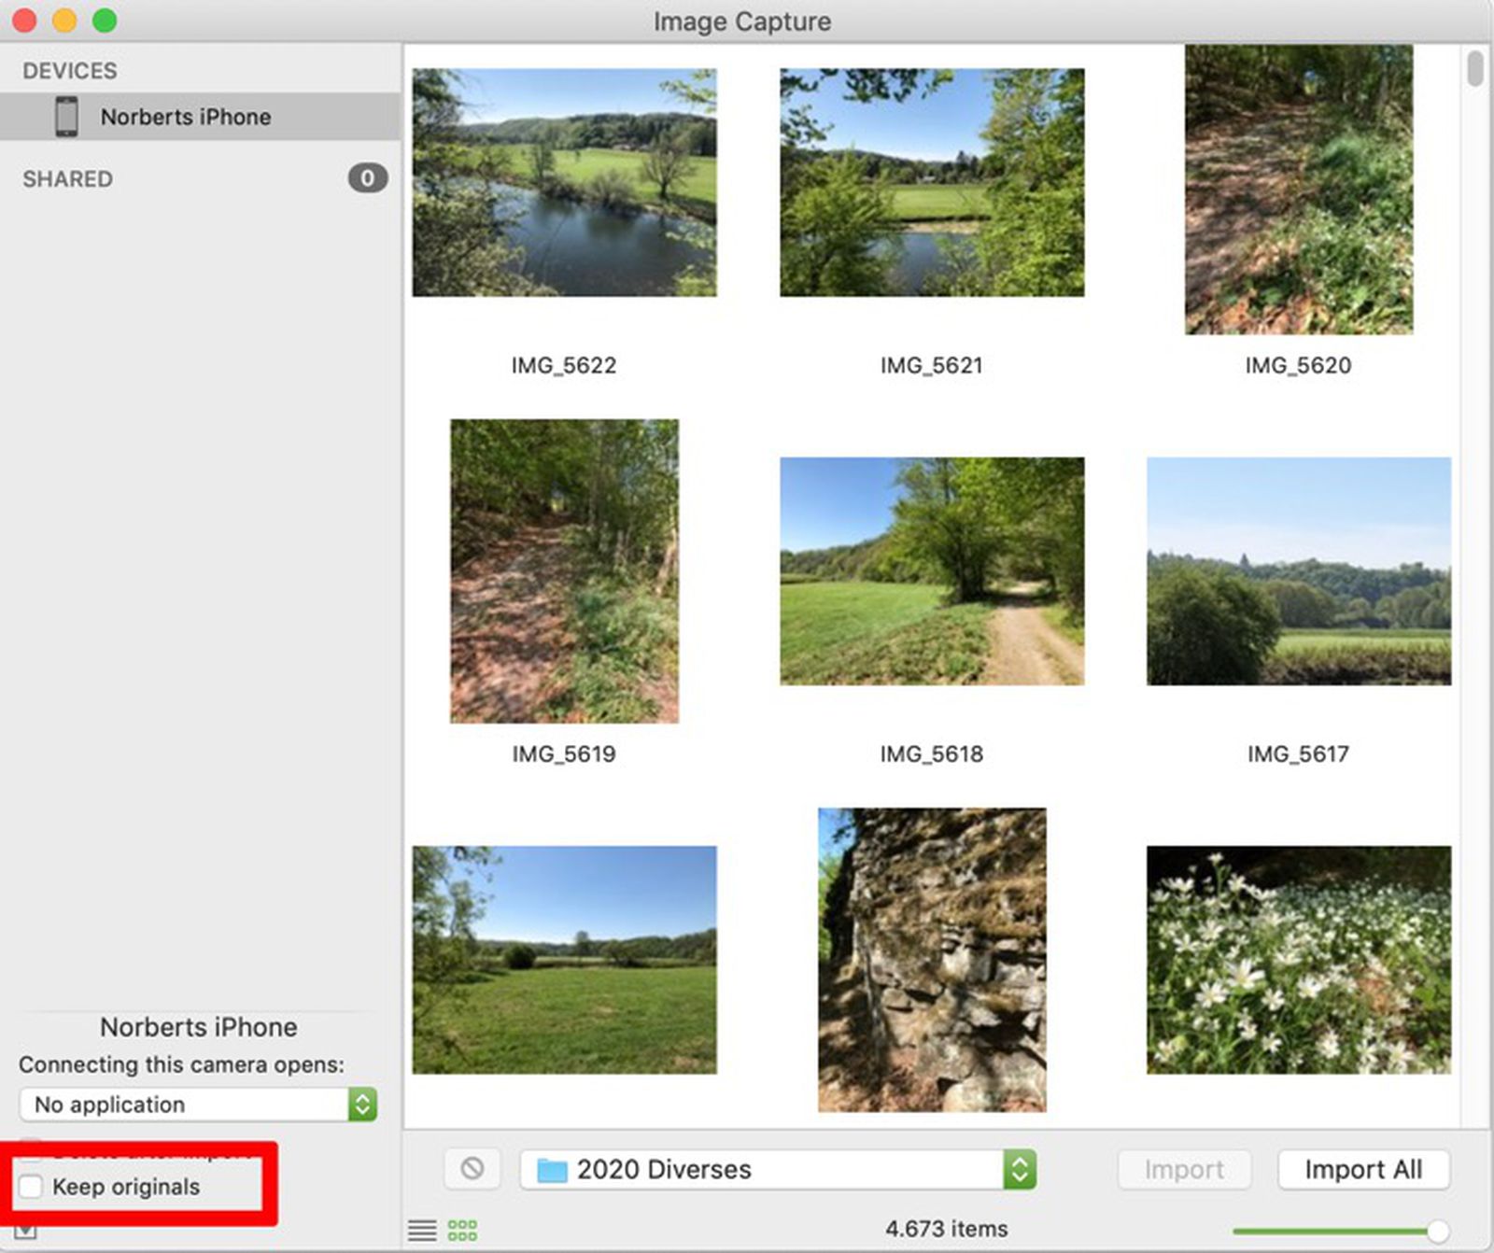Screen dimensions: 1494x1253
Task: Click the blue folder icon in destination popup
Action: (x=555, y=1168)
